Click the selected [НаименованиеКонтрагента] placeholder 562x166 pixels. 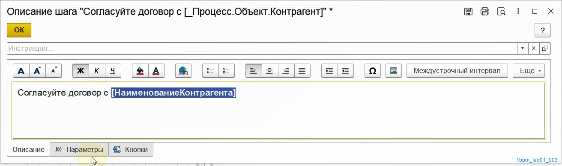tap(173, 93)
